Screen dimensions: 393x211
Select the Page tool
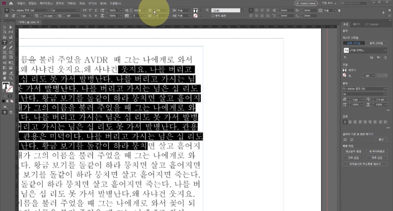(x=5, y=32)
